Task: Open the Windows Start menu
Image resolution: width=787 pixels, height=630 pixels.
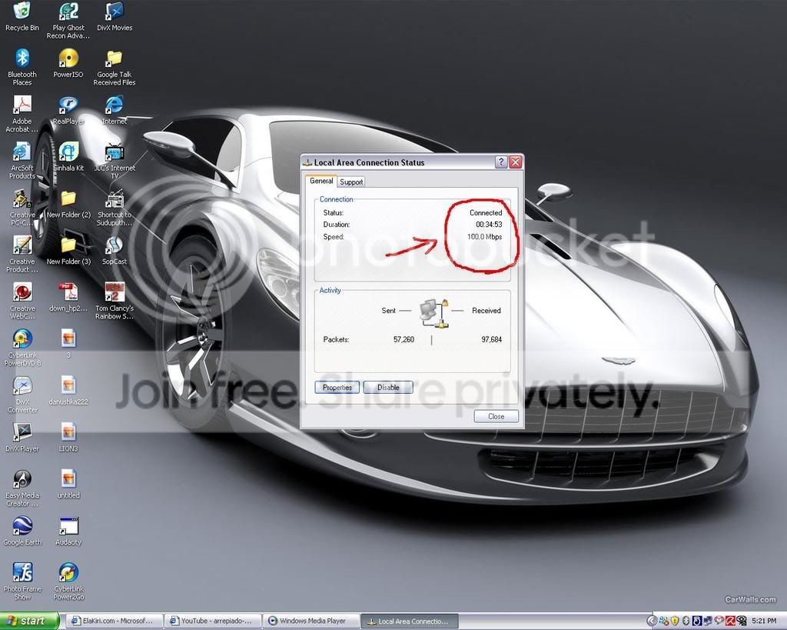Action: (30, 621)
